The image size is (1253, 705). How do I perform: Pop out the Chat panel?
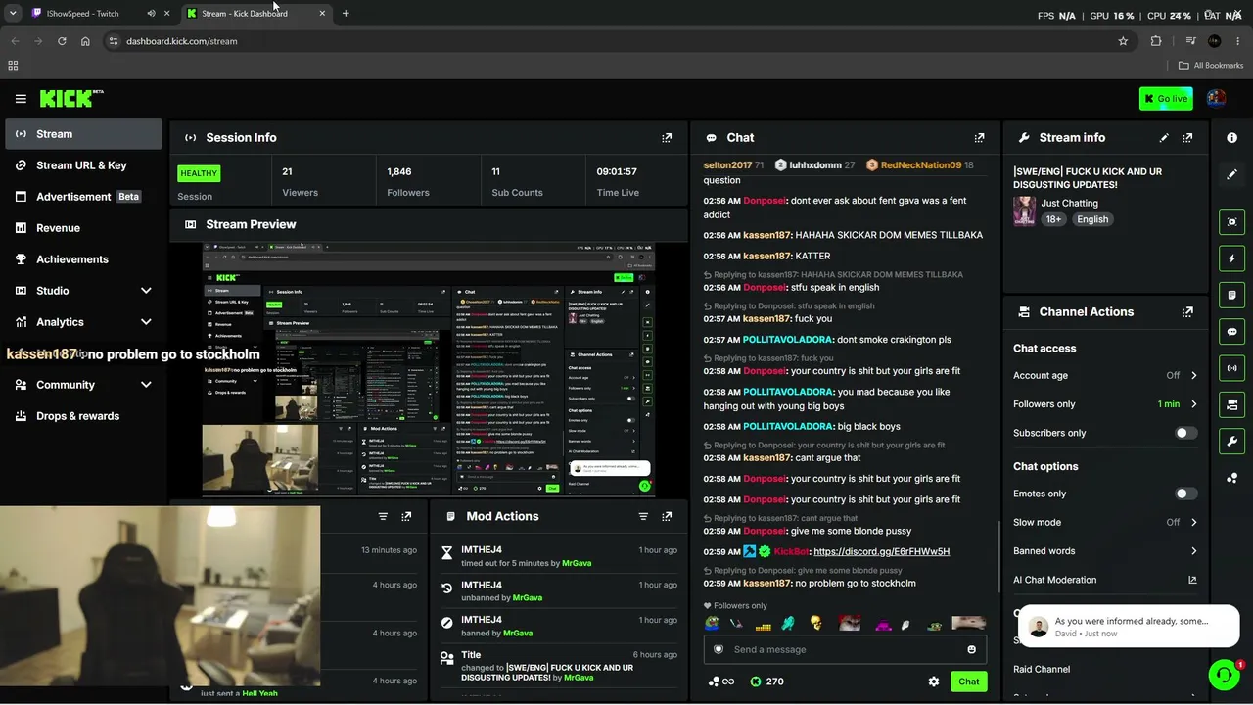click(x=979, y=138)
